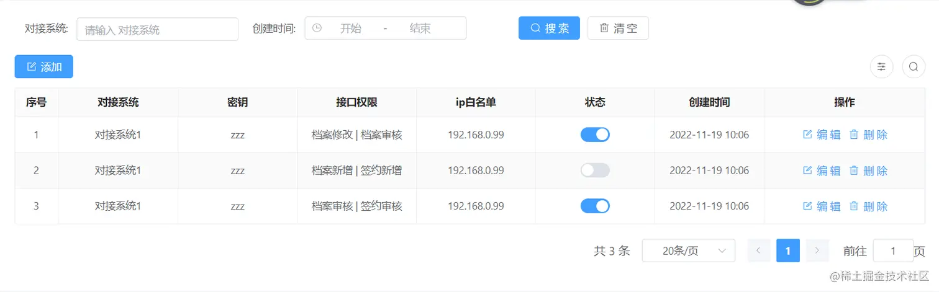
Task: Edit row 2 with 编辑 link
Action: (822, 170)
